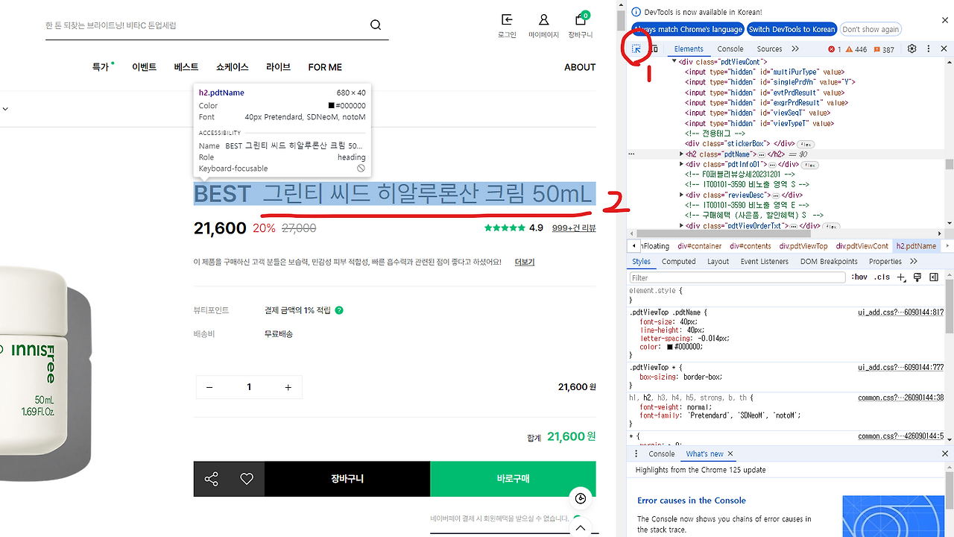Open the customize DevTools three-dot menu
This screenshot has width=954, height=537.
click(928, 48)
